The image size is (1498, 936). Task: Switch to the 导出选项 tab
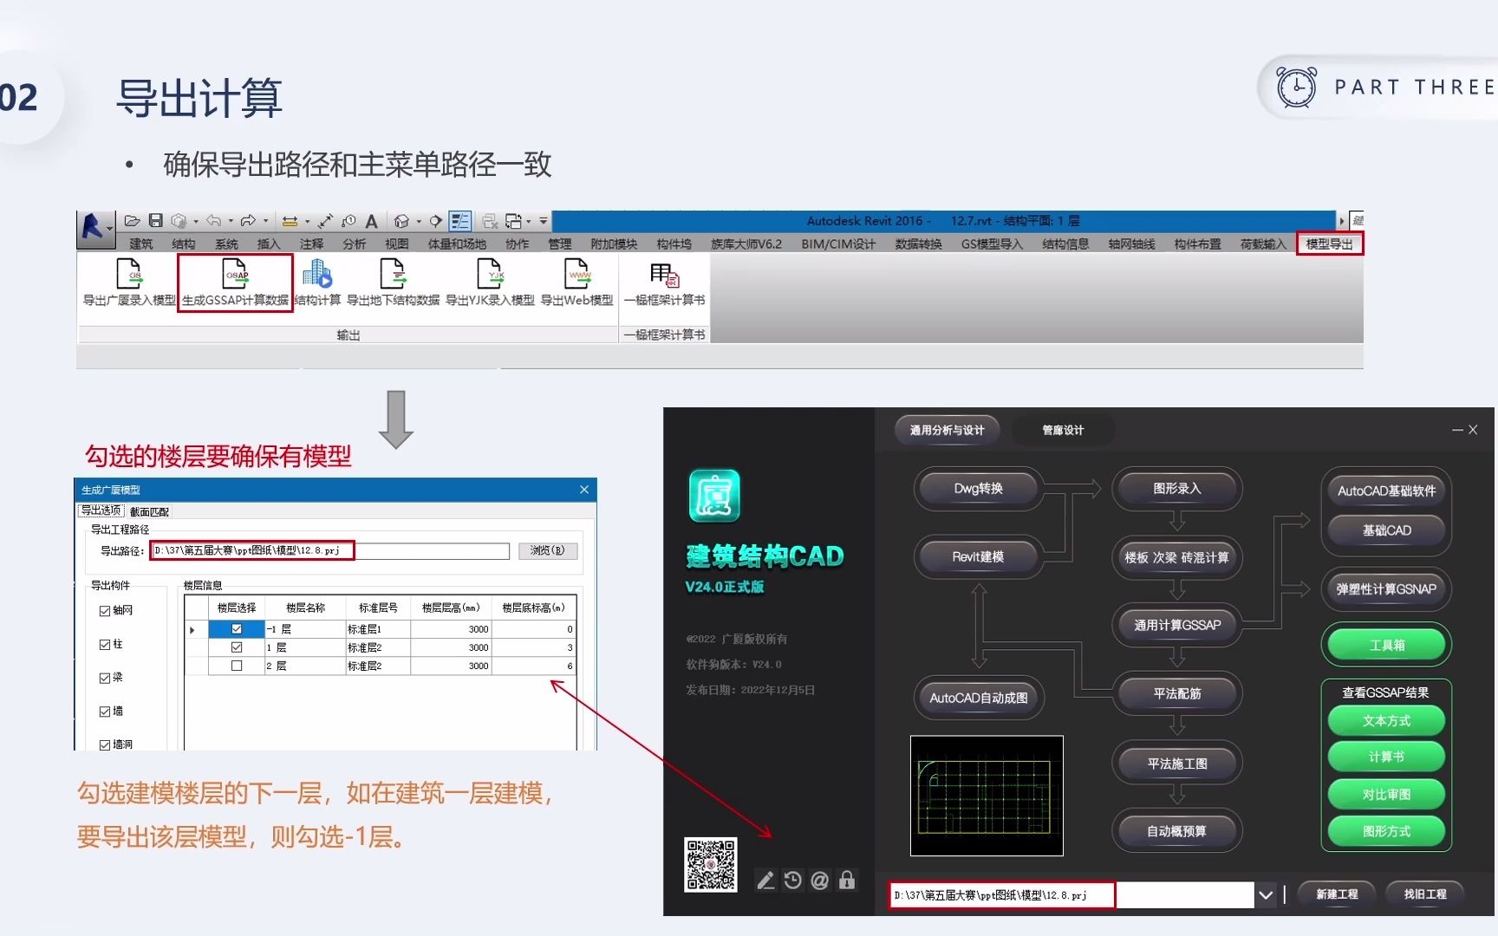pyautogui.click(x=101, y=510)
